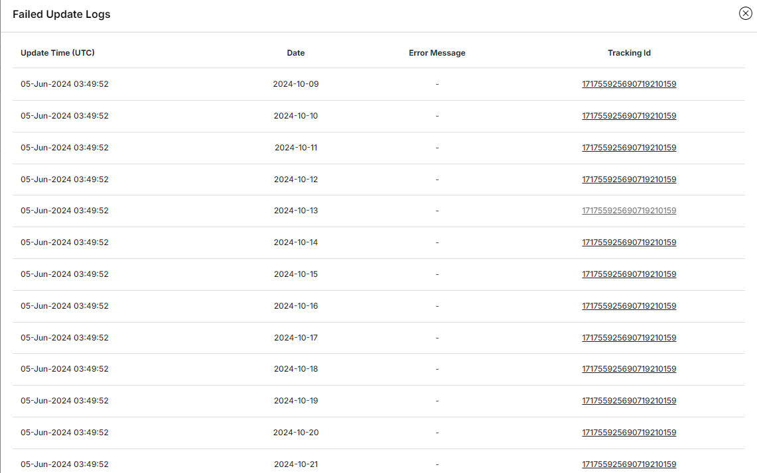Open tracking ID link for 2024-10-18
This screenshot has width=757, height=473.
click(629, 369)
